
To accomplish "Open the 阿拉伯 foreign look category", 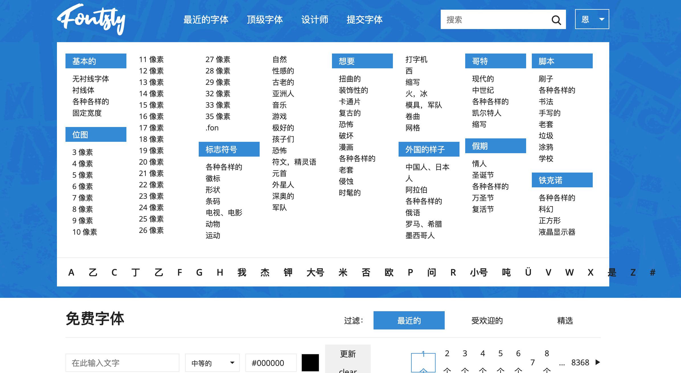I will (416, 190).
